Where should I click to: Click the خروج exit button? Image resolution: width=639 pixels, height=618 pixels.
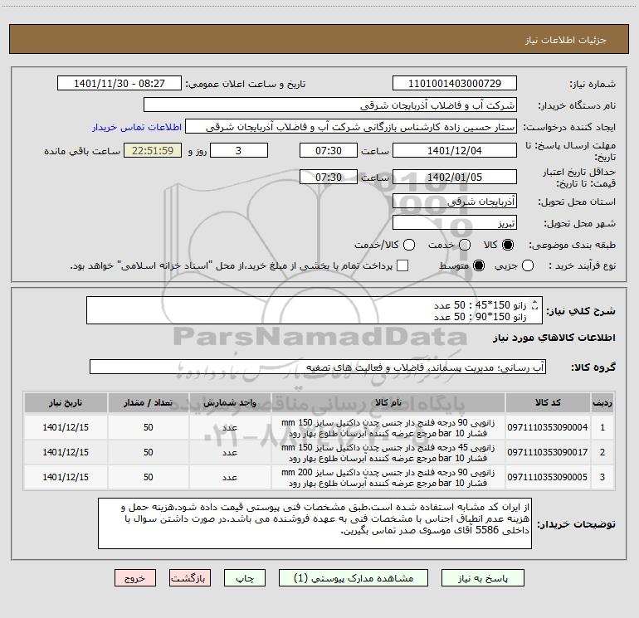(135, 578)
